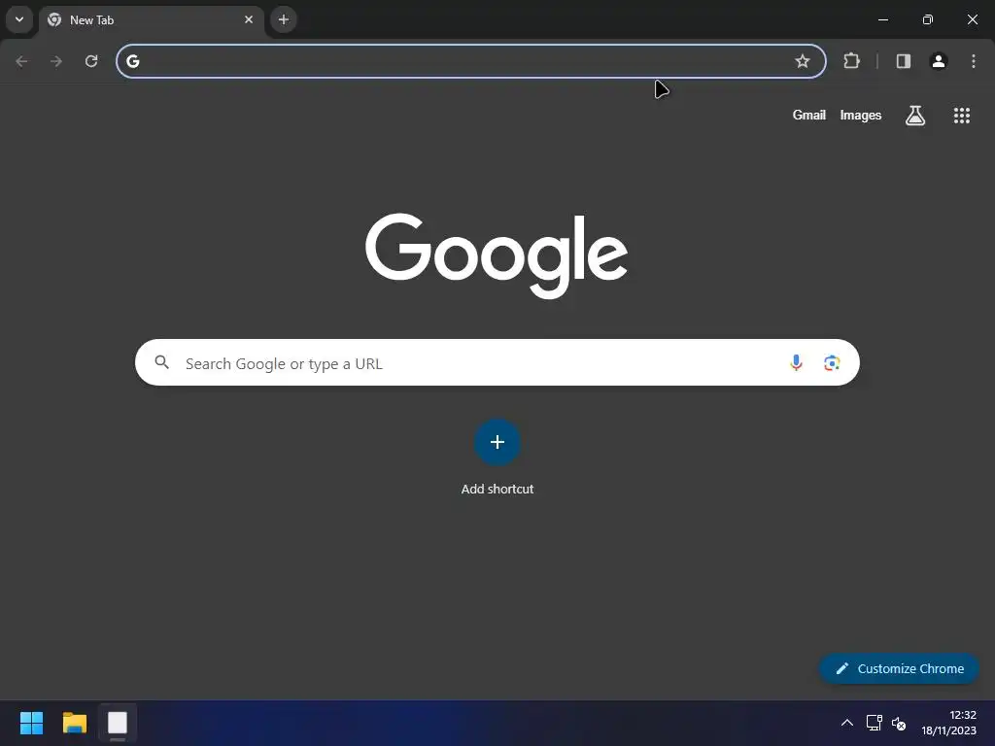
Task: Bookmark this tab with the star icon
Action: coord(802,61)
